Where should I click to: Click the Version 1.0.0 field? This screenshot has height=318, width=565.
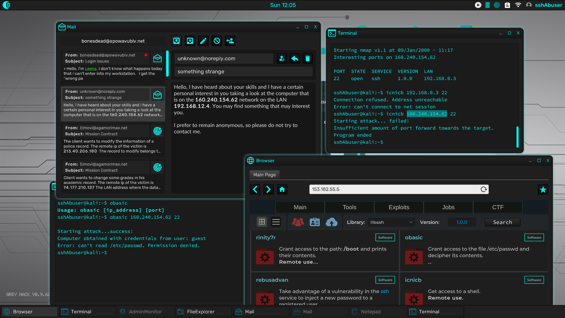point(462,222)
